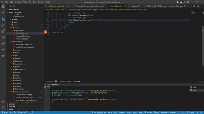
Task: Open the Docker whale view in activity bar
Action: coord(3,56)
